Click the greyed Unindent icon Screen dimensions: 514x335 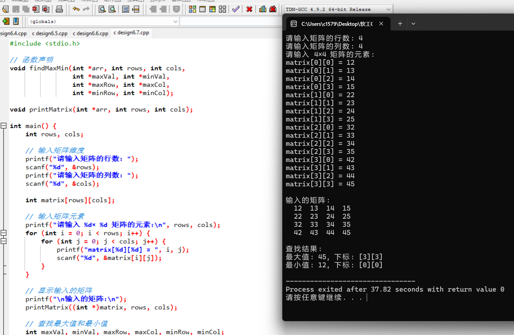[x=163, y=9]
